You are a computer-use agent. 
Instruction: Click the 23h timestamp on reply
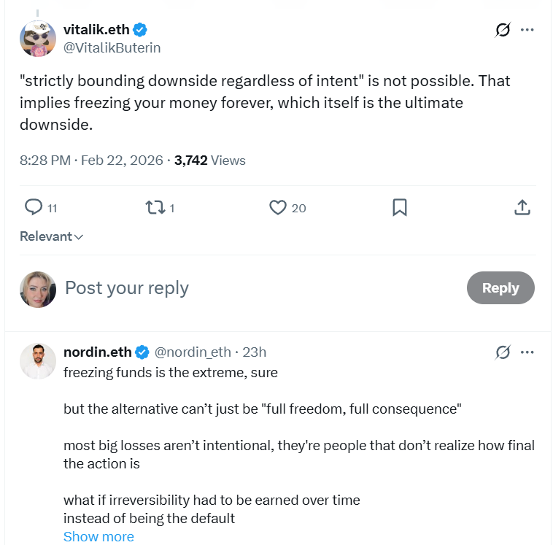255,352
